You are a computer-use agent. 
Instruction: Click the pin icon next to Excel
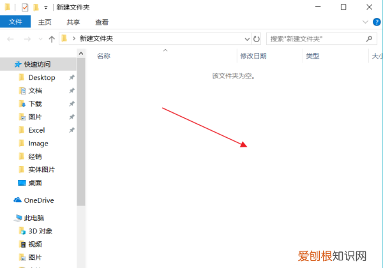point(71,130)
